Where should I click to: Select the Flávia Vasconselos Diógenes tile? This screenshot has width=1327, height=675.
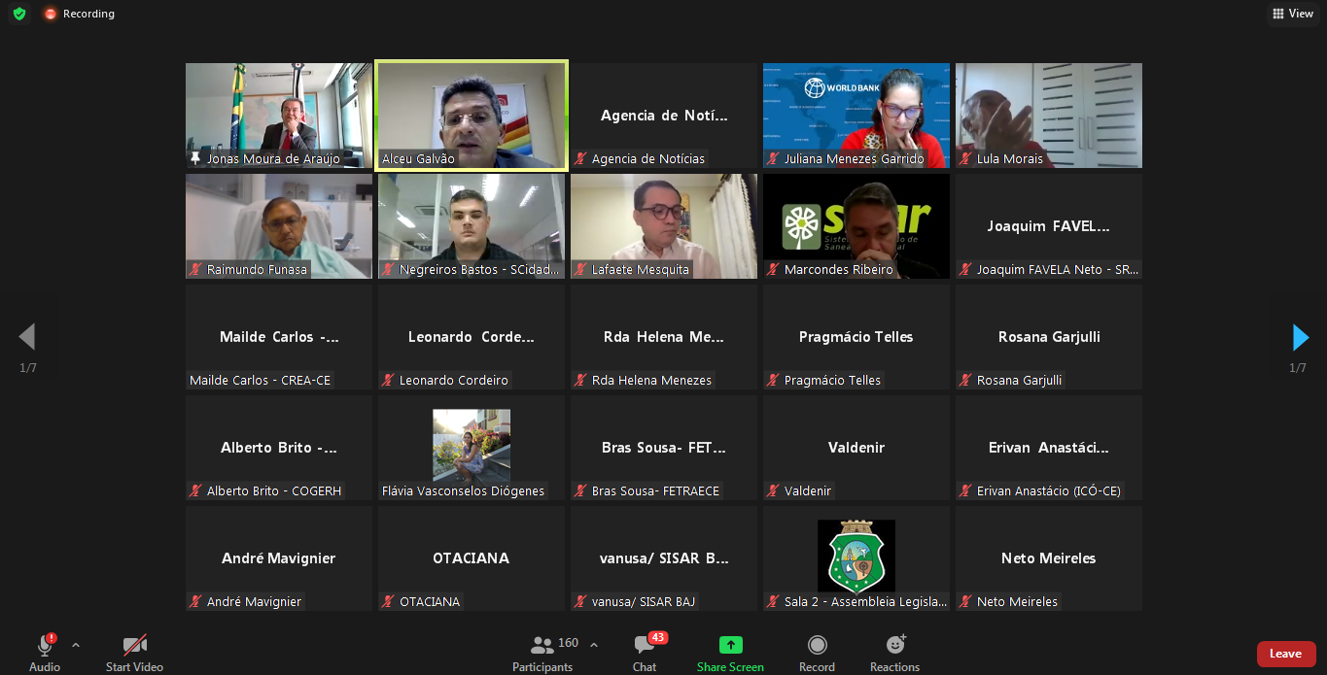tap(471, 448)
